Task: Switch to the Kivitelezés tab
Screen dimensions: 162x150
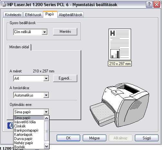Action: click(13, 15)
